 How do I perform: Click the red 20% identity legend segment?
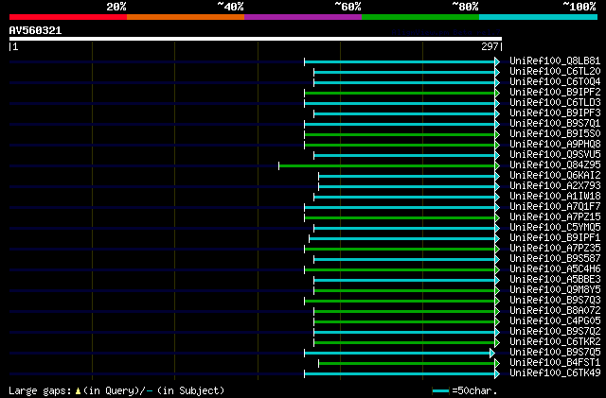68,17
